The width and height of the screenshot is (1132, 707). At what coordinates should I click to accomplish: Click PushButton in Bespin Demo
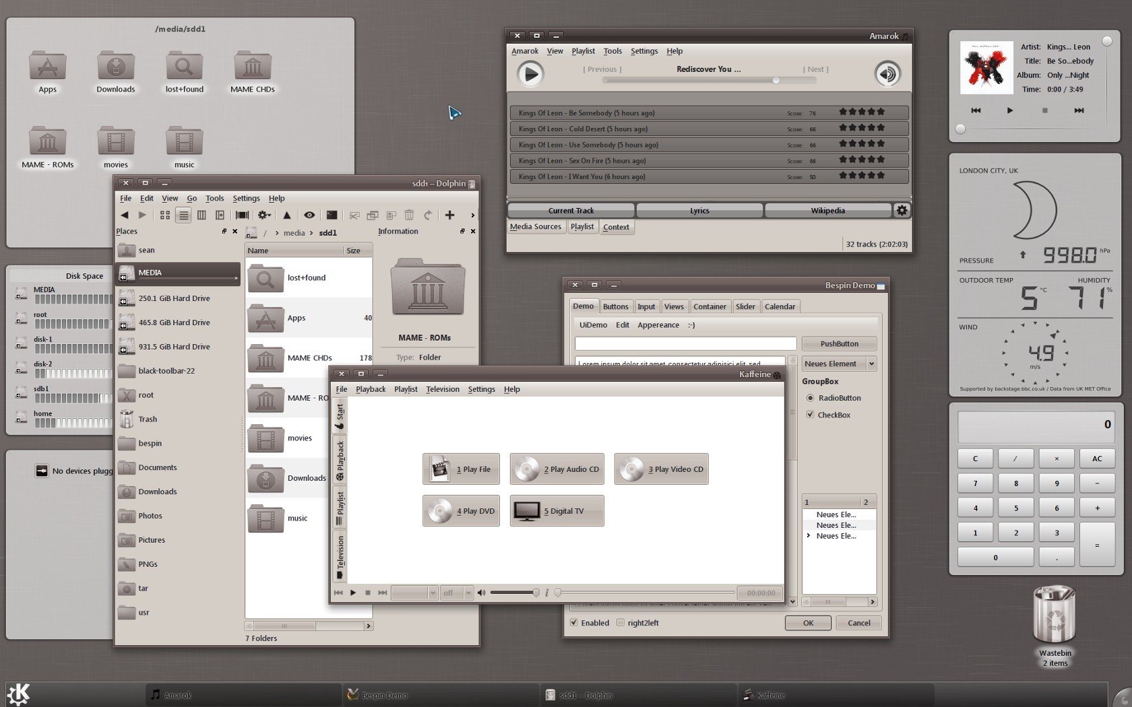[x=839, y=343]
